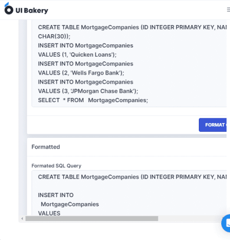Click the Formatted section heading
Viewport: 230px width, 240px height.
pos(45,147)
